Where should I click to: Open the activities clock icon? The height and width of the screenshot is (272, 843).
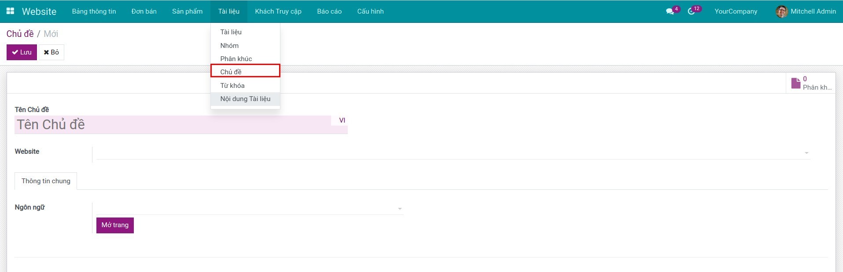coord(691,11)
